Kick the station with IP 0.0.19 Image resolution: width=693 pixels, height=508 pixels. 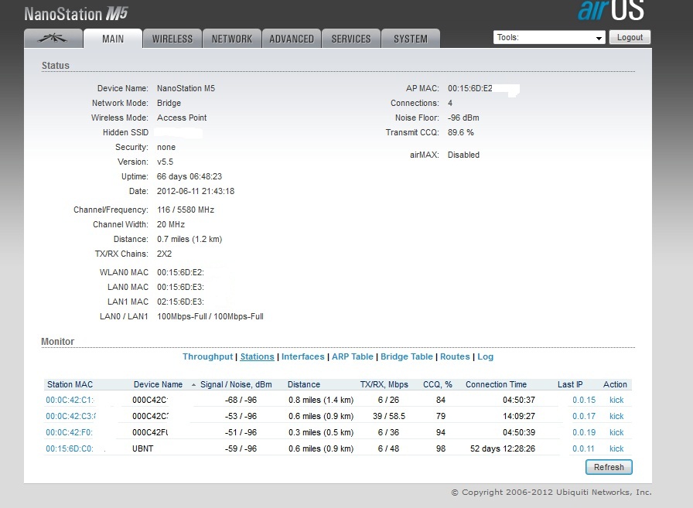click(x=616, y=432)
